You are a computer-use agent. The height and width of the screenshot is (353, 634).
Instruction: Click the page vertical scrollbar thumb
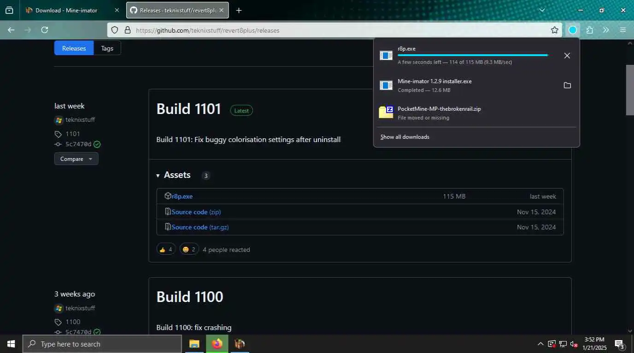[630, 90]
